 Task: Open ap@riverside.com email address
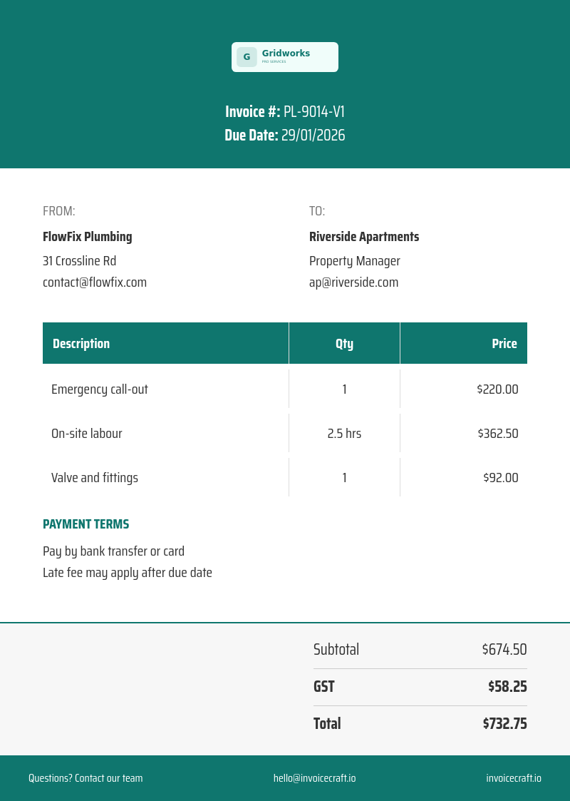point(353,282)
